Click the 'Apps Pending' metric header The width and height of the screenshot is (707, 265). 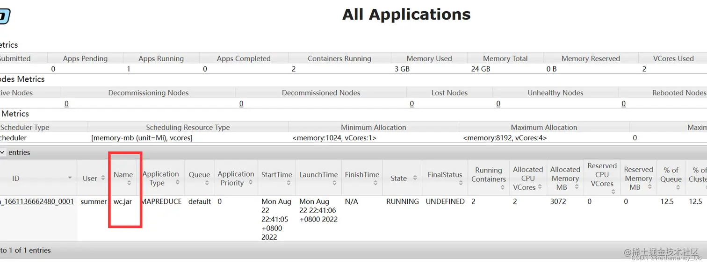pos(85,58)
